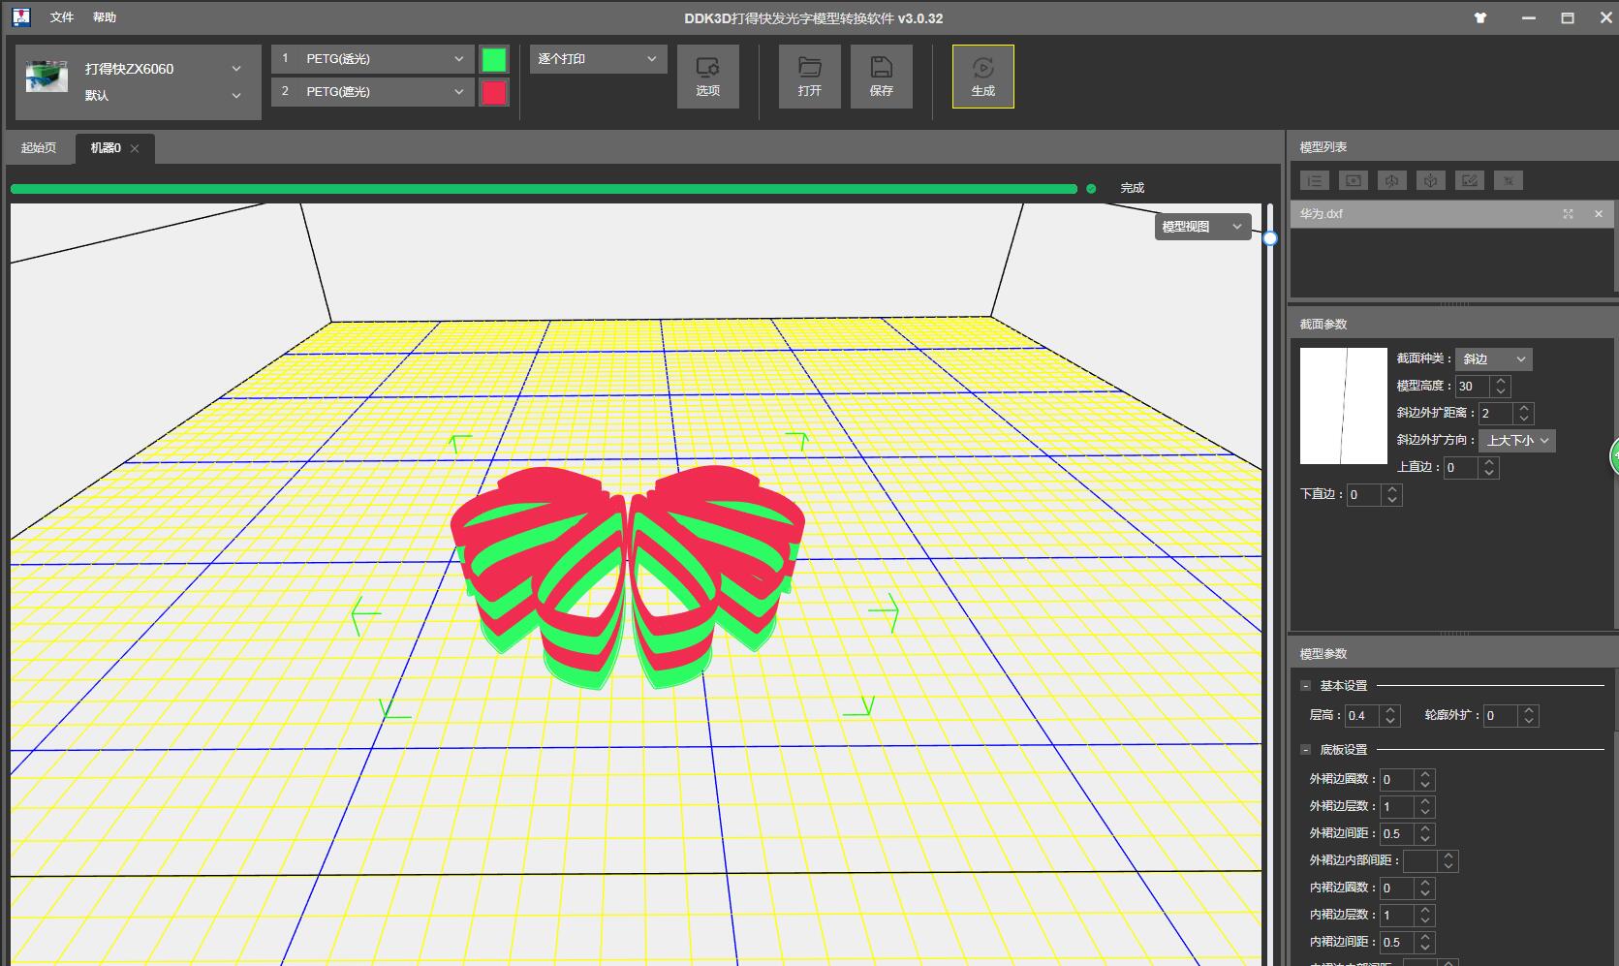1619x966 pixels.
Task: Click the left move arrow in viewport
Action: click(x=365, y=616)
